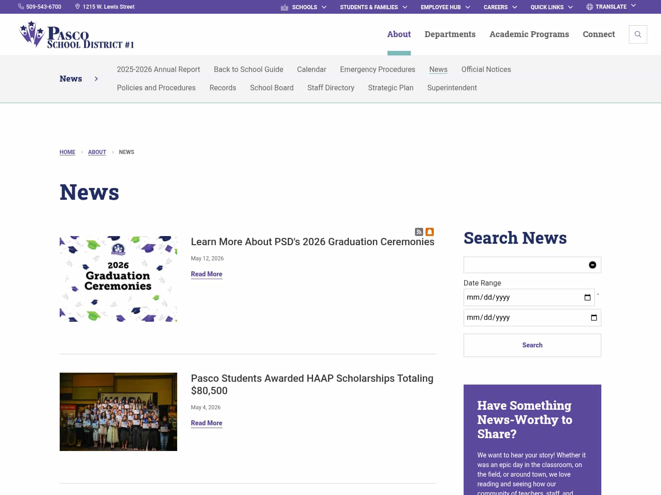Open calendar picker in first date field
The width and height of the screenshot is (661, 495).
click(x=587, y=297)
